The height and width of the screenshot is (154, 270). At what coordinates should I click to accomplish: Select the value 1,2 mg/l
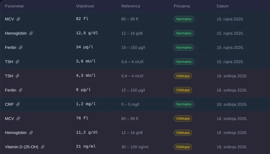coord(86,104)
